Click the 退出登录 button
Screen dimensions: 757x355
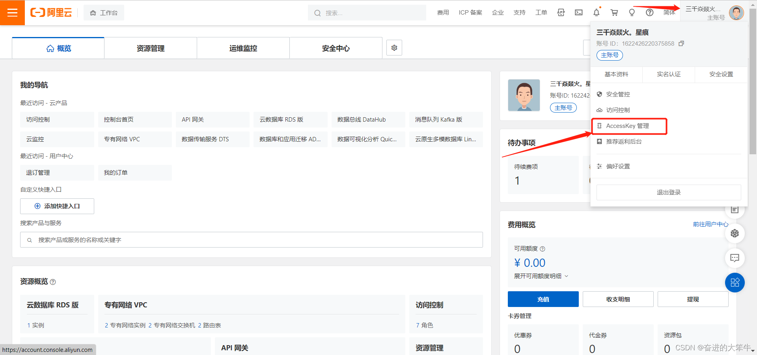(x=669, y=192)
